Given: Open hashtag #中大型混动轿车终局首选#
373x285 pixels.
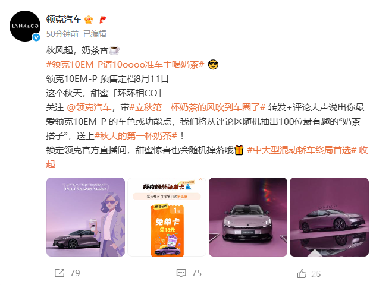Looking at the screenshot, I should point(302,150).
